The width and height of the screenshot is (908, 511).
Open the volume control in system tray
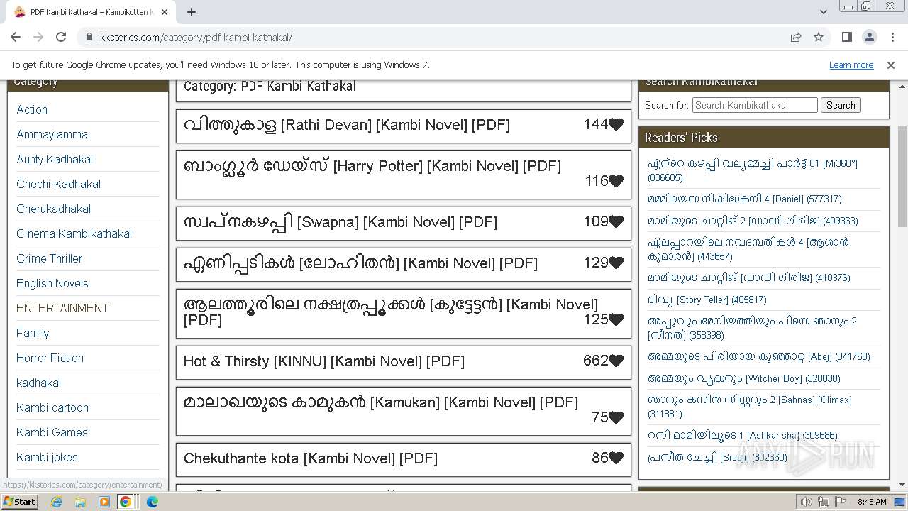click(806, 502)
